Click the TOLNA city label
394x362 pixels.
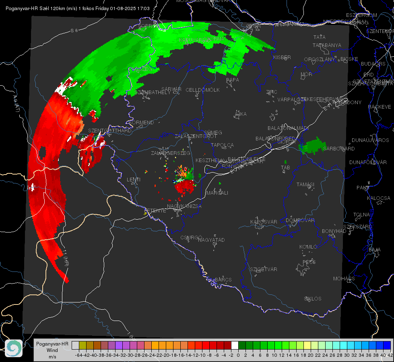(361, 215)
